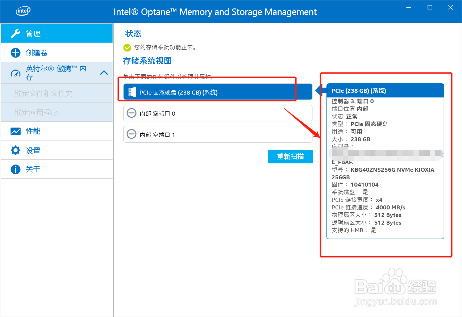Open the 性能 menu item
Screen dimensions: 462x317
tap(57, 131)
